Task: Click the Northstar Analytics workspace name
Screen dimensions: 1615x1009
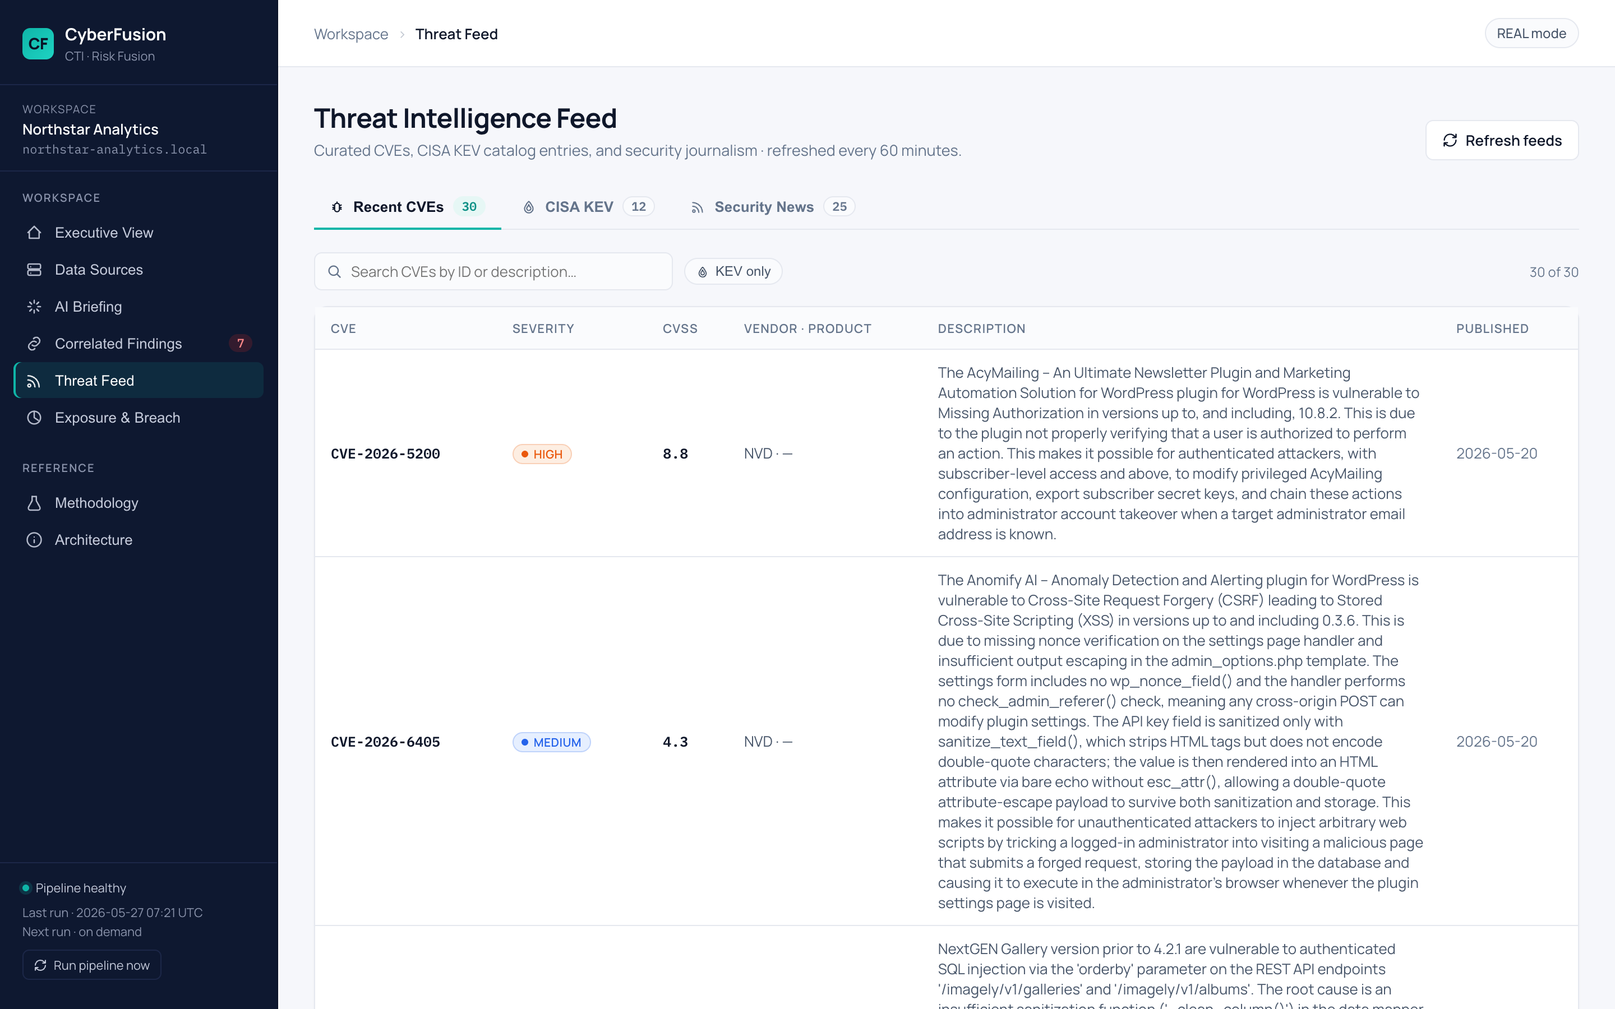Action: [90, 129]
